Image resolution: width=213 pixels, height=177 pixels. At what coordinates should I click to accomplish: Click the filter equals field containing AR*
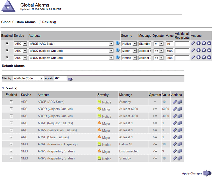coord(60,78)
